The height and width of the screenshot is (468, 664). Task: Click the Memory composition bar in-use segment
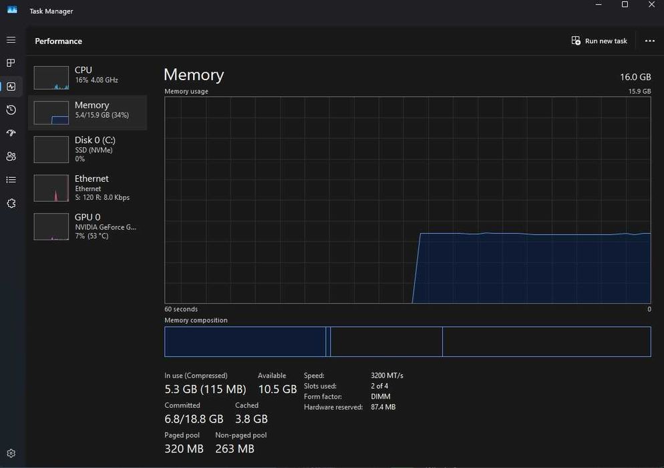tap(244, 342)
